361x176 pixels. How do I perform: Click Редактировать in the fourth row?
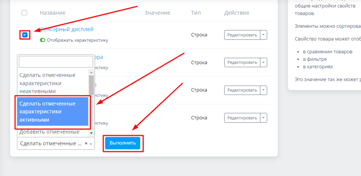click(x=242, y=118)
